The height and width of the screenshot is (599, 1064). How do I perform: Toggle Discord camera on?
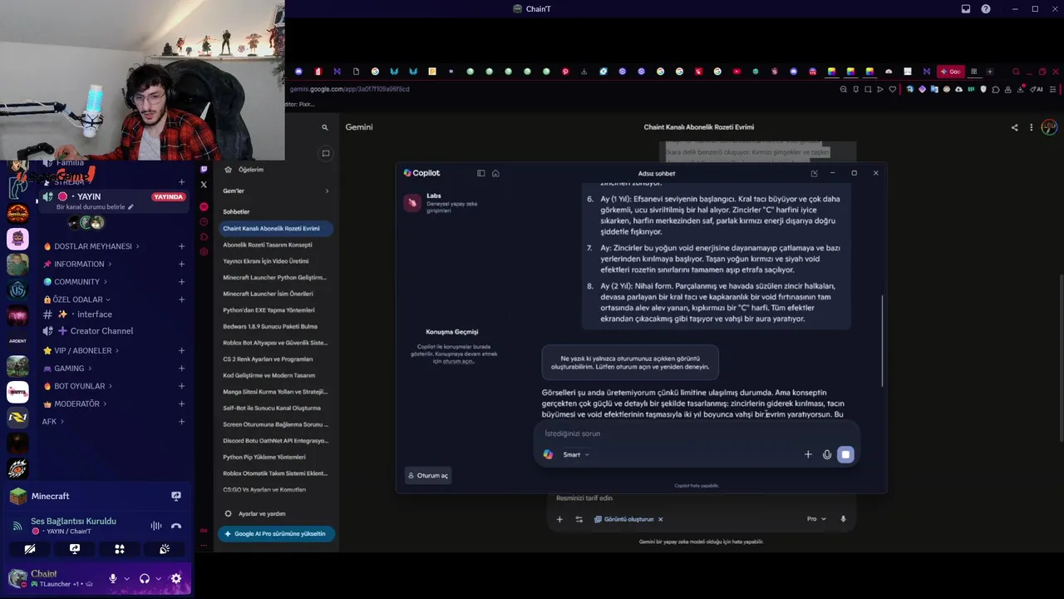pyautogui.click(x=30, y=549)
